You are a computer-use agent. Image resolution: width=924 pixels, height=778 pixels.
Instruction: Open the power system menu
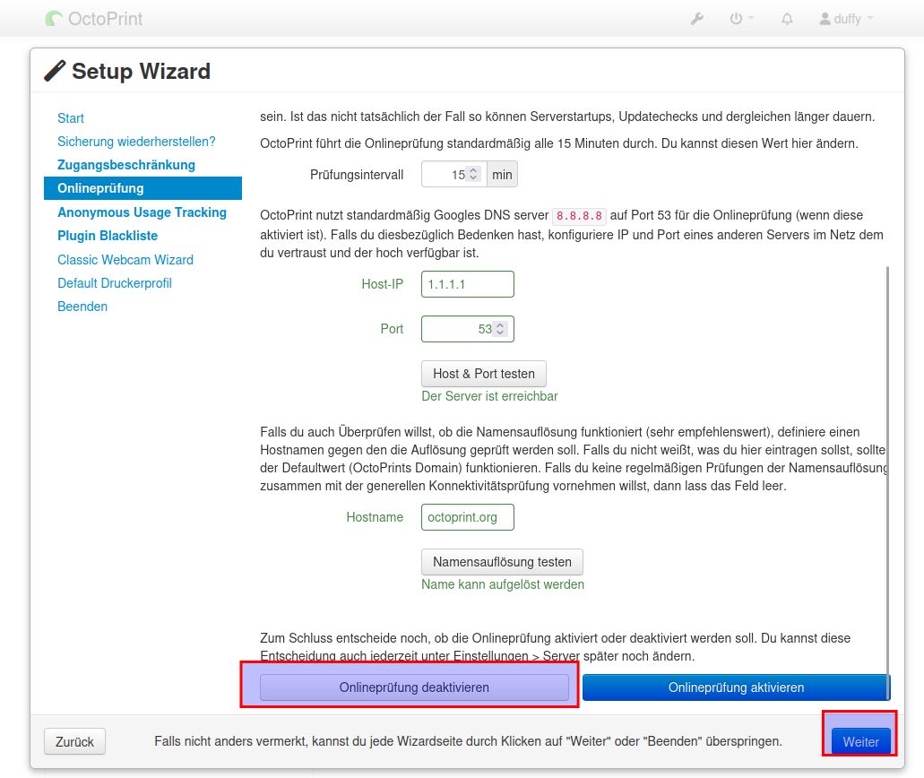coord(741,19)
